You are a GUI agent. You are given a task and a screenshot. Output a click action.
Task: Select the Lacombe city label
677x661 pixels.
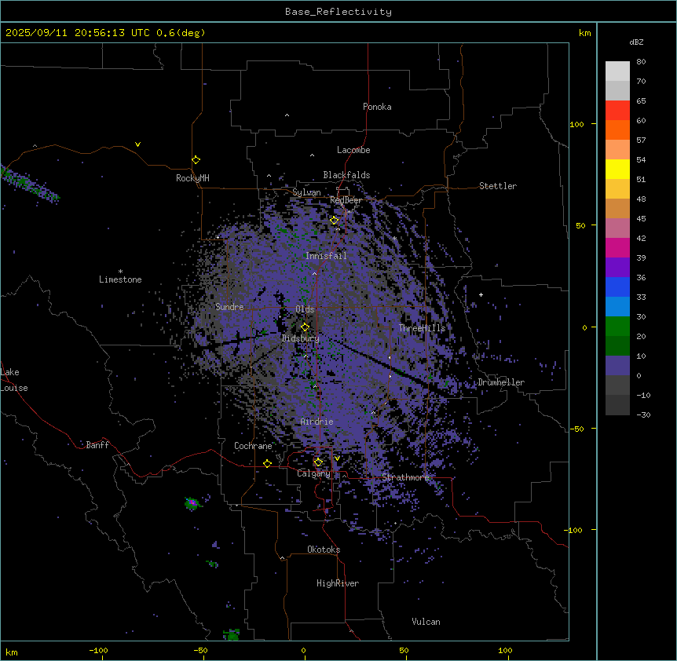click(353, 150)
